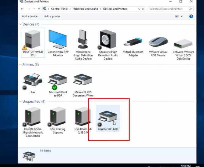Screen dimensions: 204x167
Task: Expand the chevron after Control Panel breadcrumb
Action: coord(70,9)
